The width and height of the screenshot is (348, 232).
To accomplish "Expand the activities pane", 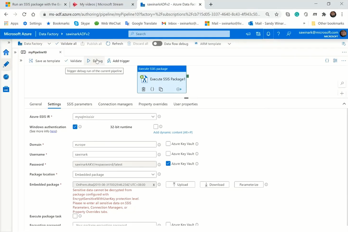I will (x=21, y=60).
